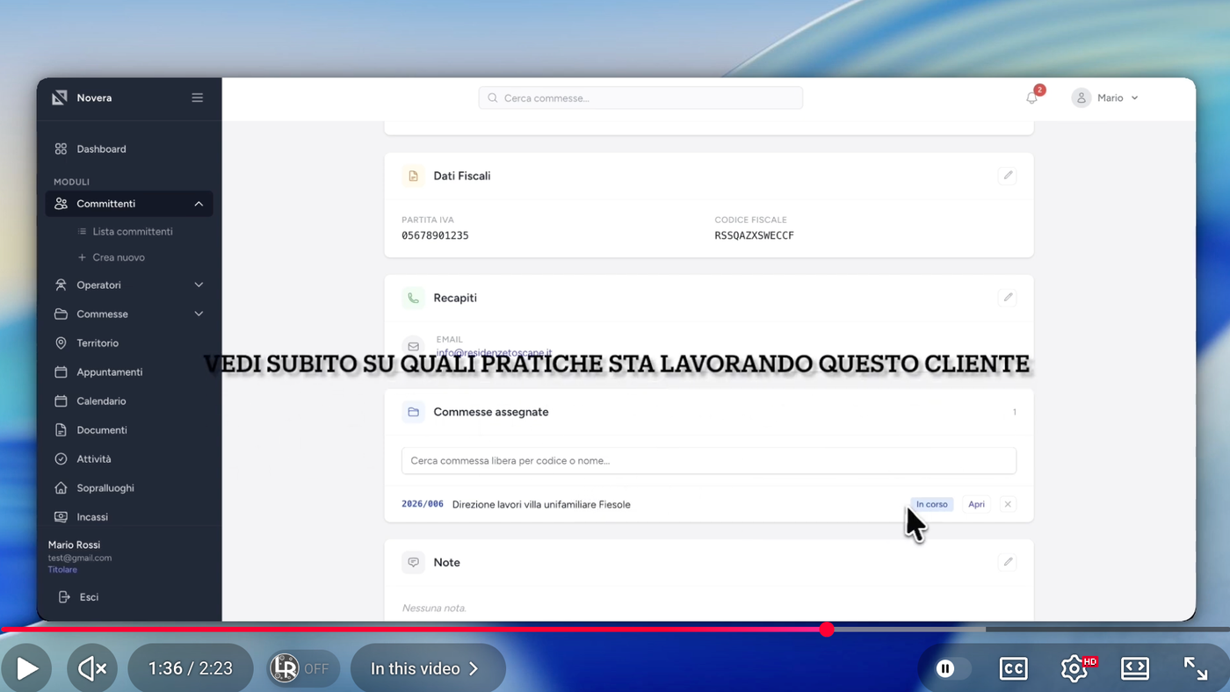Unmute the video audio
1230x692 pixels.
pos(92,668)
